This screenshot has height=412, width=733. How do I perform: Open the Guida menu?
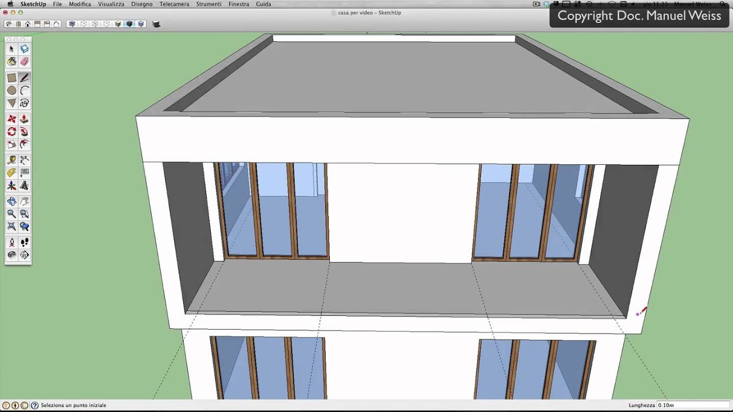(263, 4)
